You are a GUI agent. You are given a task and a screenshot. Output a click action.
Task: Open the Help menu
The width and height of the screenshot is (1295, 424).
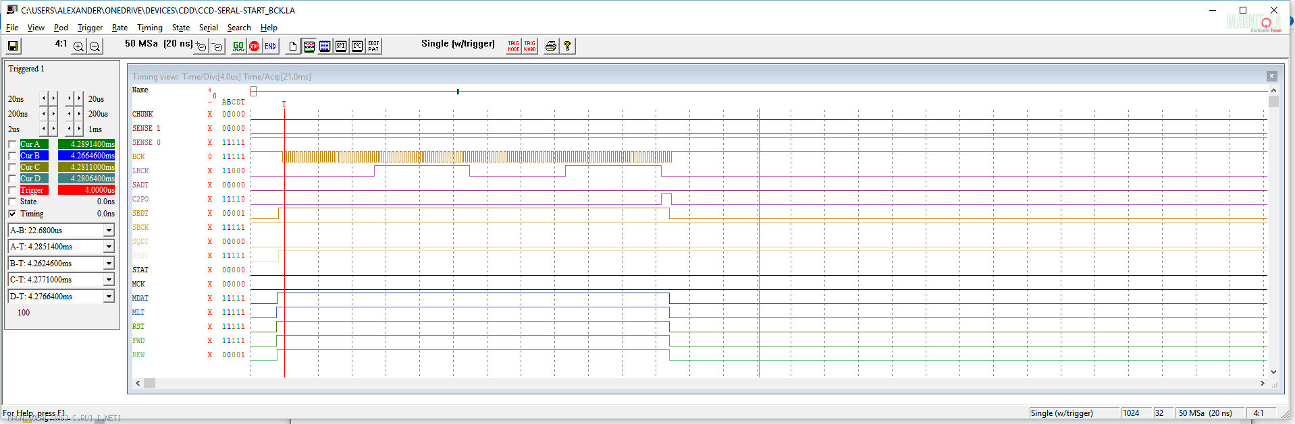[269, 28]
